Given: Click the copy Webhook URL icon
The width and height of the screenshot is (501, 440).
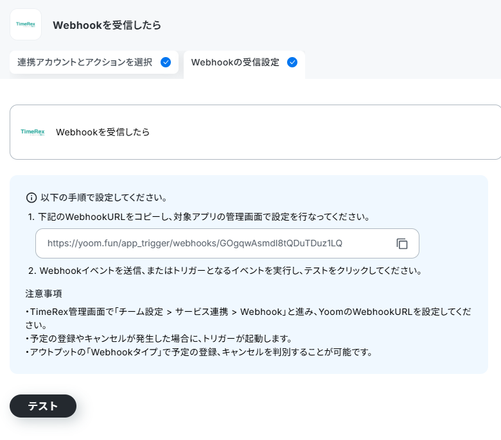Looking at the screenshot, I should click(402, 244).
